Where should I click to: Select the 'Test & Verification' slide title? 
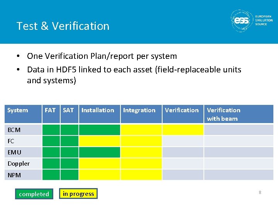[63, 26]
